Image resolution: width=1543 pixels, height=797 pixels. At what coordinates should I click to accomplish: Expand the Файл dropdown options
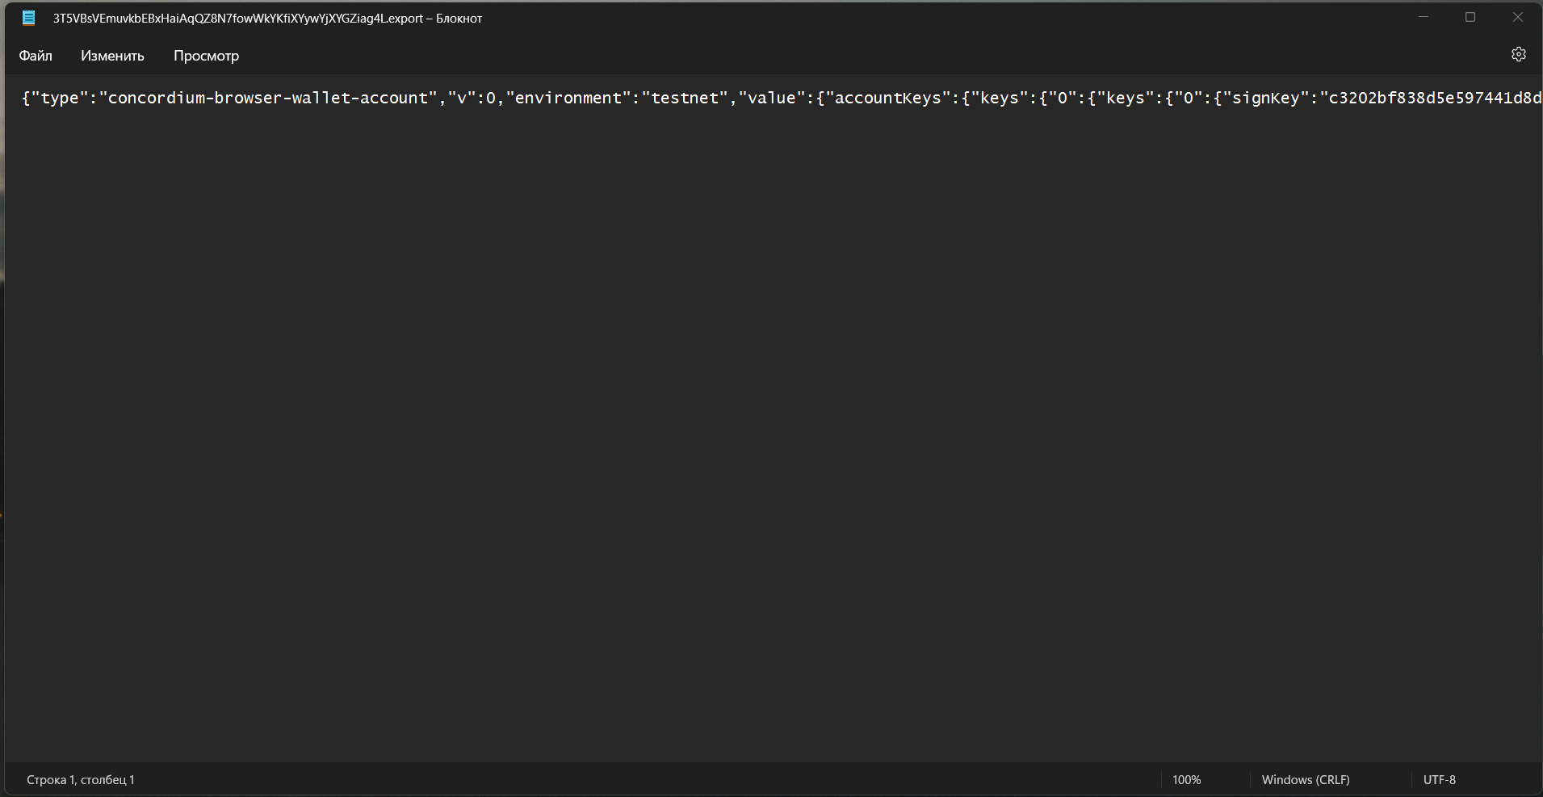[x=35, y=55]
